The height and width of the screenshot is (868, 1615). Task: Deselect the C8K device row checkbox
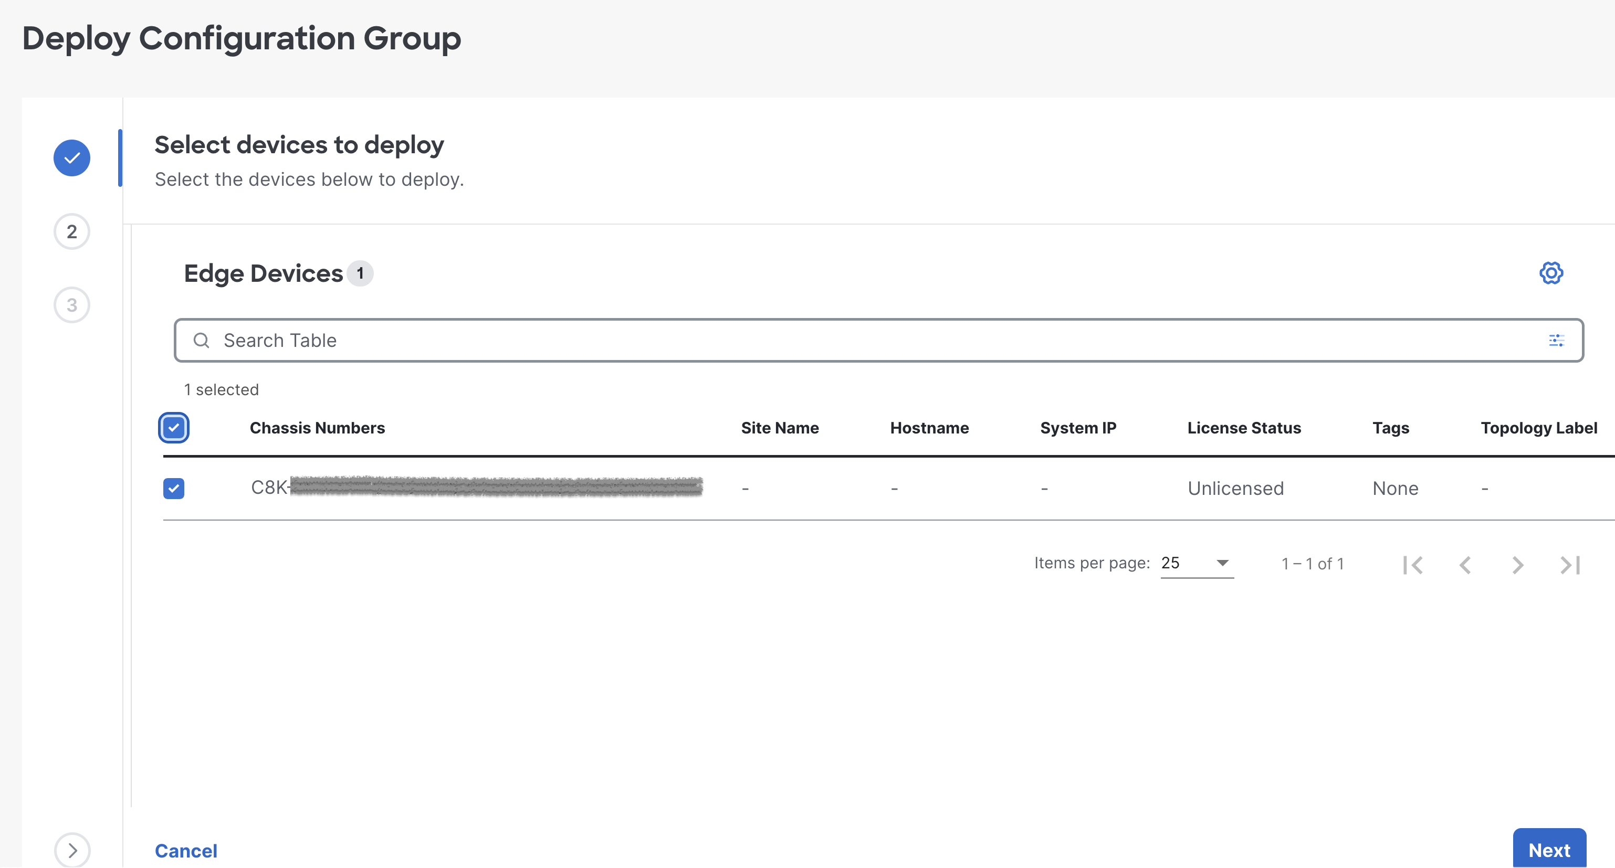coord(174,488)
